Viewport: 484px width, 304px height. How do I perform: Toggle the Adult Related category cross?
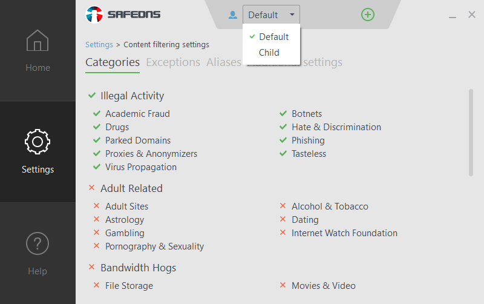(92, 188)
